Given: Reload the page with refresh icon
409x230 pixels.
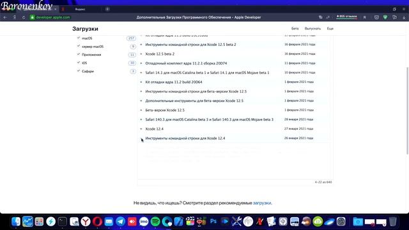Looking at the screenshot, I should click(x=24, y=17).
